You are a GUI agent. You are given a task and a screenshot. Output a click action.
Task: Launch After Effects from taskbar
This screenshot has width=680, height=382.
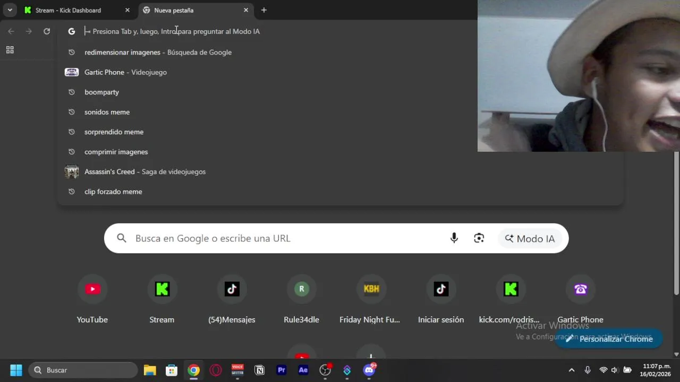(x=303, y=370)
